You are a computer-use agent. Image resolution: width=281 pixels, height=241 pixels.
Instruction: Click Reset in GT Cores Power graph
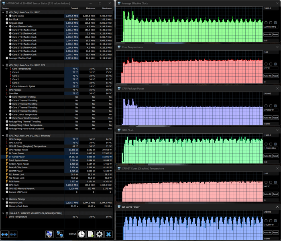click(x=275, y=233)
